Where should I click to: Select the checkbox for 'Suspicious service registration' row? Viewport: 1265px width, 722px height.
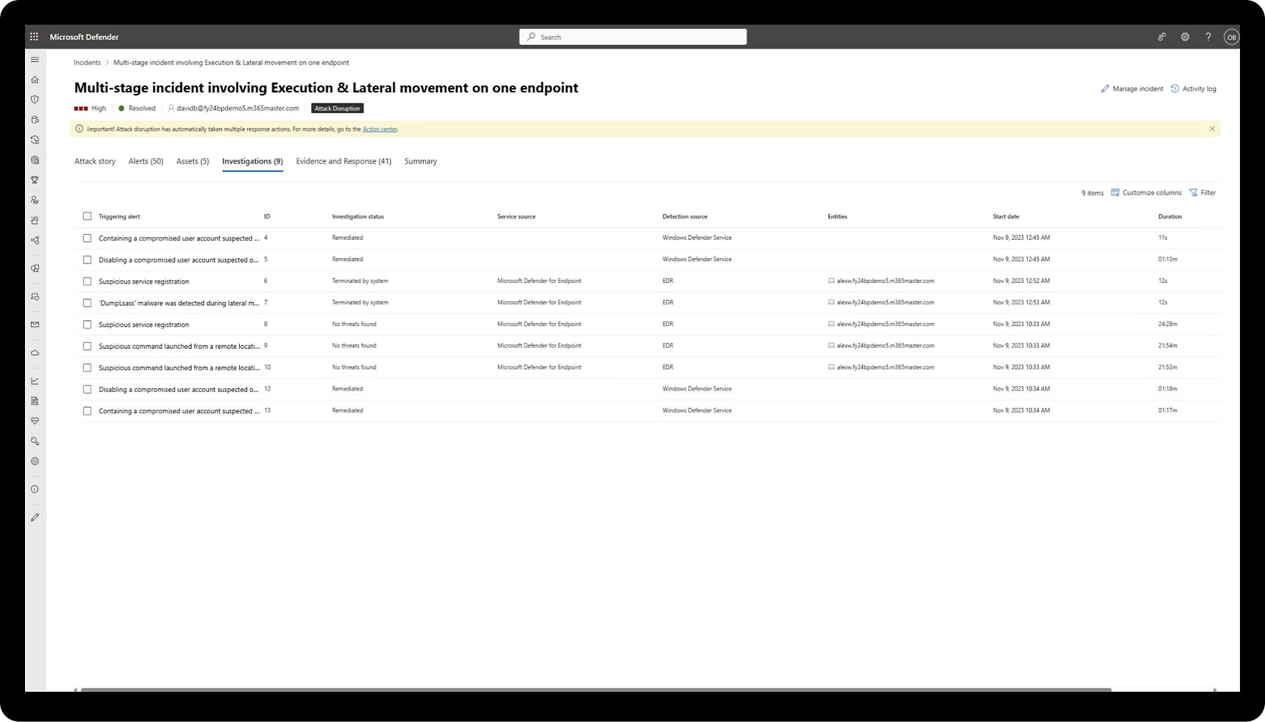pyautogui.click(x=88, y=281)
